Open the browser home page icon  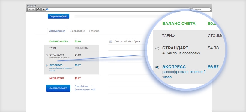click(x=38, y=10)
